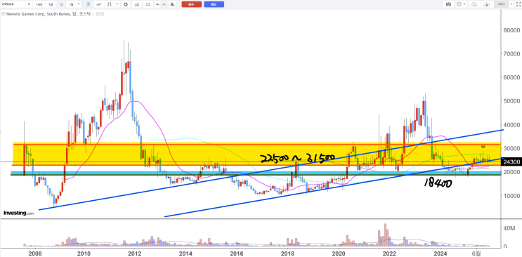Expand the compare tool dropdown arrow
The image size is (522, 257).
pos(117,4)
